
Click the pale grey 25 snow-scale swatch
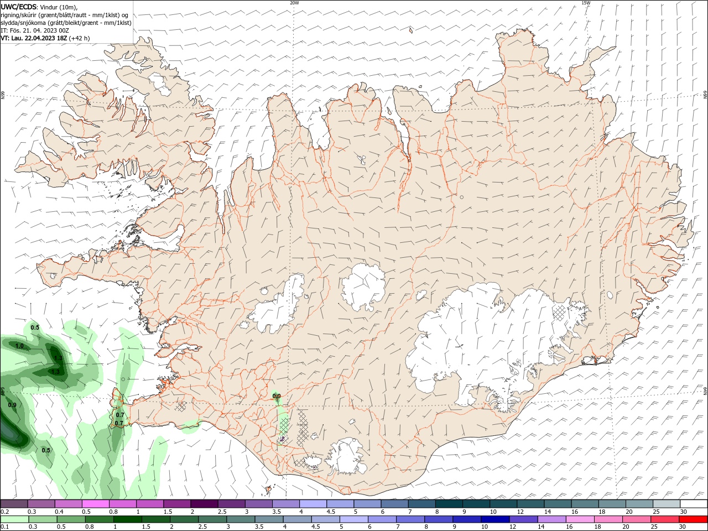click(666, 504)
